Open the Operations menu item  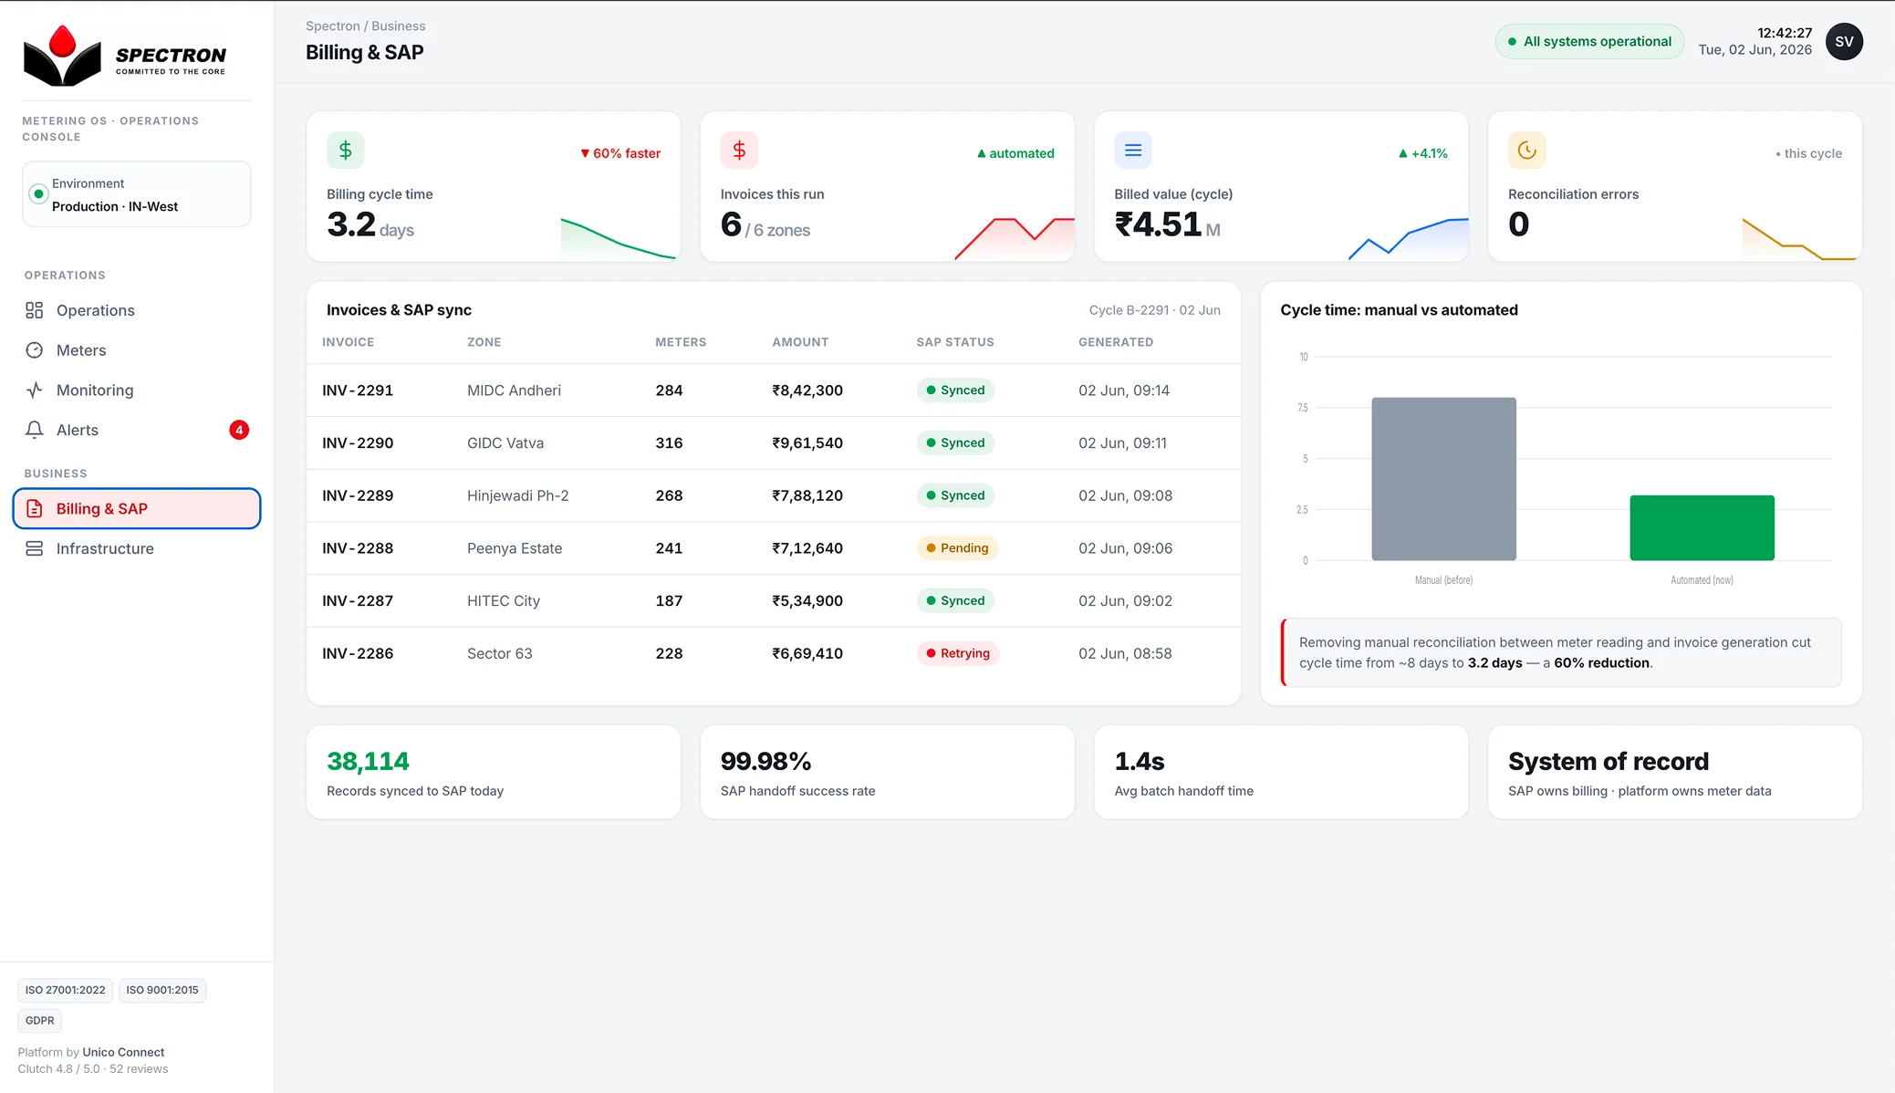click(137, 310)
